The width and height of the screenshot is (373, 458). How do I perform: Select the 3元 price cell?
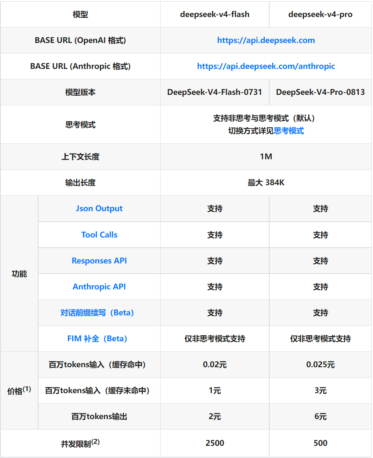[x=320, y=391]
